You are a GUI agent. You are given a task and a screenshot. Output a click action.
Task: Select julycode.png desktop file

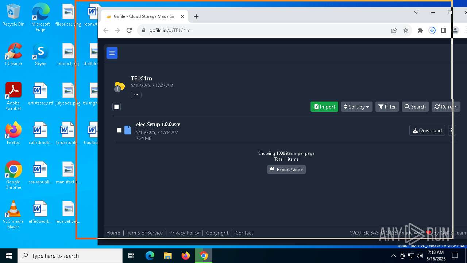click(68, 94)
